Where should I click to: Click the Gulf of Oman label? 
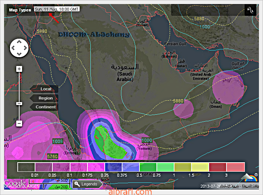coord(238,66)
